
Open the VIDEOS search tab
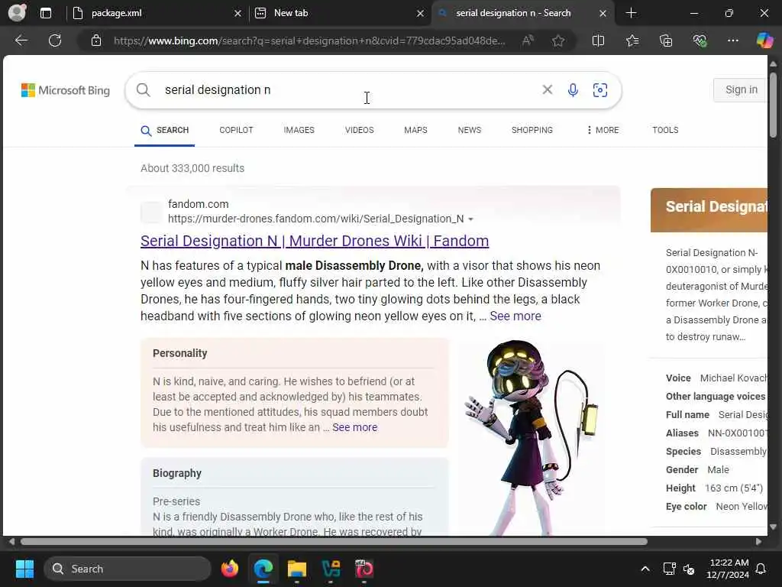(x=359, y=130)
